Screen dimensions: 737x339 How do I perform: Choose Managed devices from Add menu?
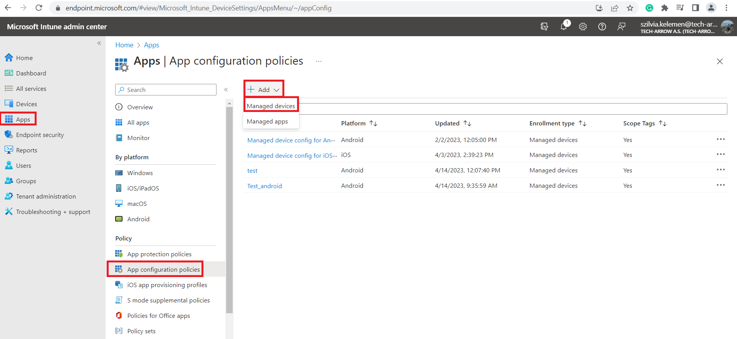[271, 106]
